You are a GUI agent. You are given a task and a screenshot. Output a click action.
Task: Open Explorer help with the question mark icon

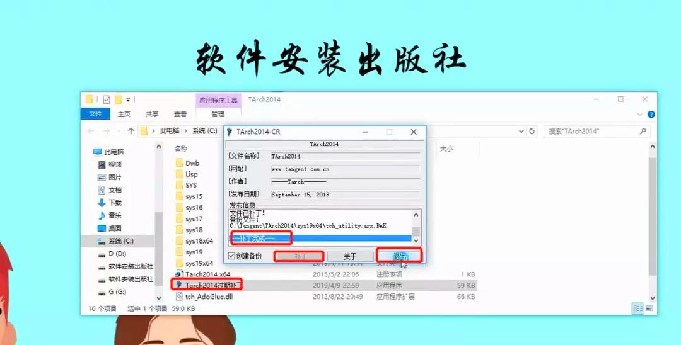651,115
